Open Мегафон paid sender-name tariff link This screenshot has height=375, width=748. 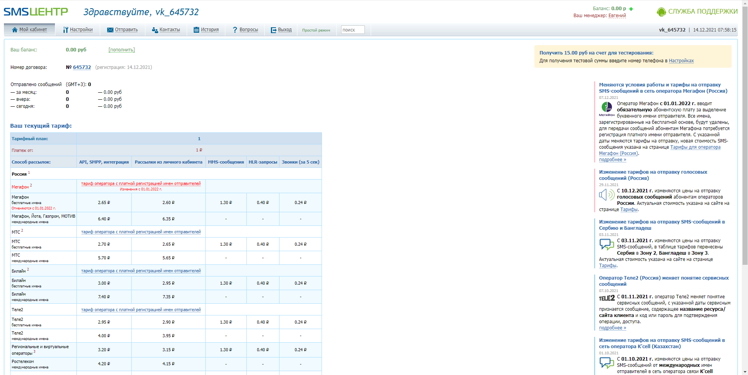pos(141,183)
